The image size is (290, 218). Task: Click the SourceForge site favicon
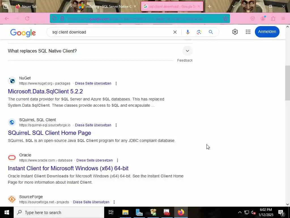coord(12,199)
